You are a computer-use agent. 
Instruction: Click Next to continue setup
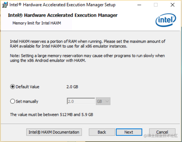tap(129, 132)
